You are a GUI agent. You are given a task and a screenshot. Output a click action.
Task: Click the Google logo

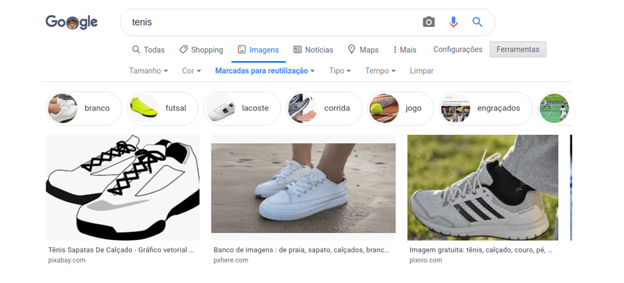pos(72,22)
